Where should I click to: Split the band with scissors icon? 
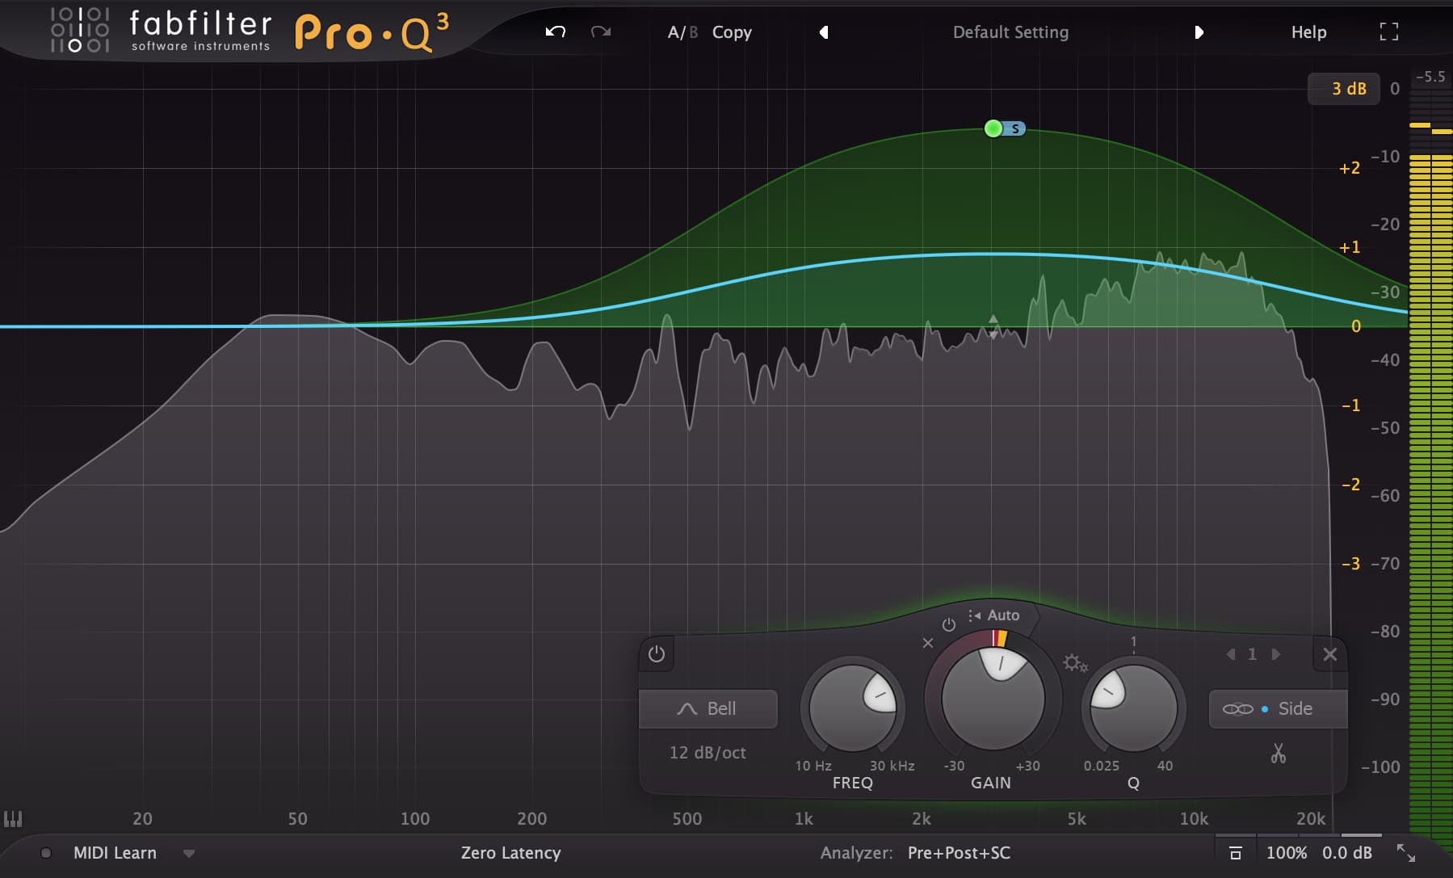[x=1278, y=754]
